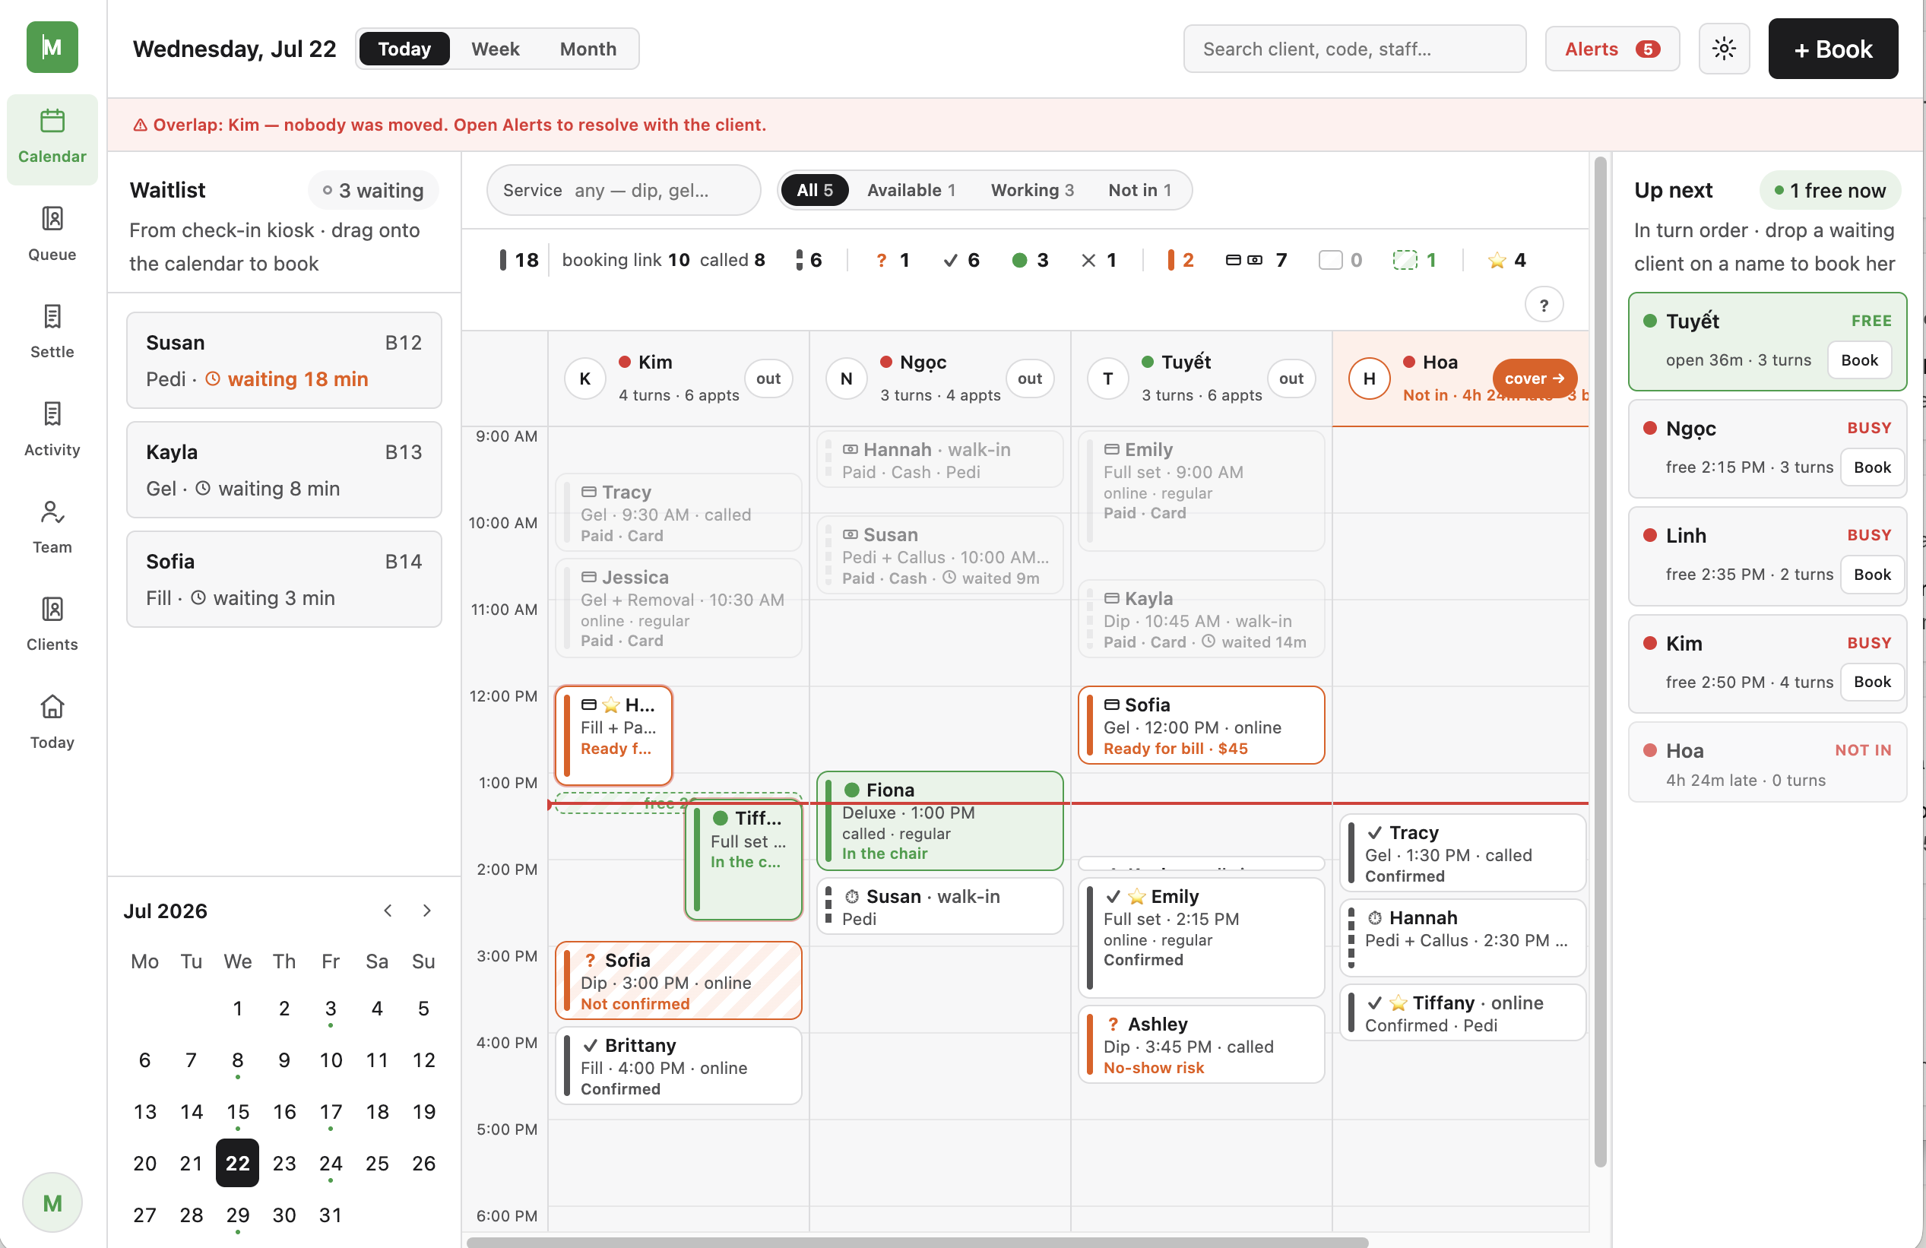Go to next month in mini calendar
1926x1248 pixels.
[426, 911]
